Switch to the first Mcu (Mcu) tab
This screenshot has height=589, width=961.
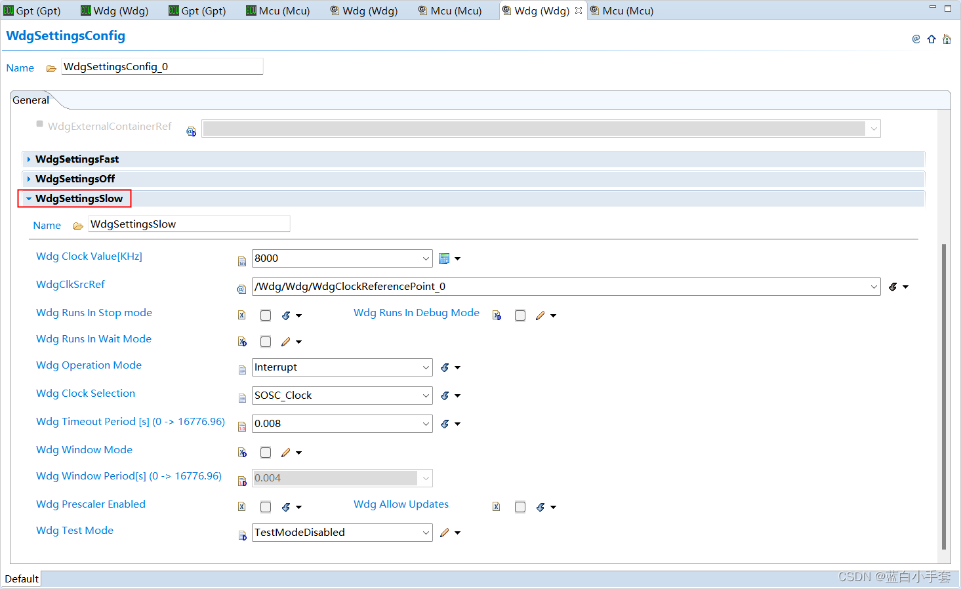(277, 10)
